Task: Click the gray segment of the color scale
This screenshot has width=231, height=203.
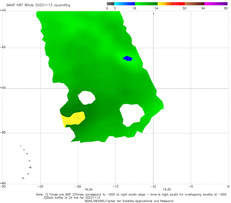Action: pyautogui.click(x=110, y=4)
